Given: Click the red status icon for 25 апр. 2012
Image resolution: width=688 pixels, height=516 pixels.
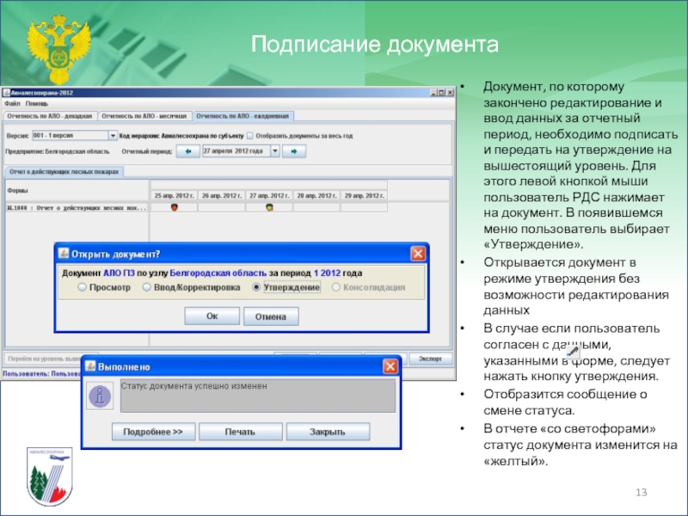Looking at the screenshot, I should [x=175, y=207].
